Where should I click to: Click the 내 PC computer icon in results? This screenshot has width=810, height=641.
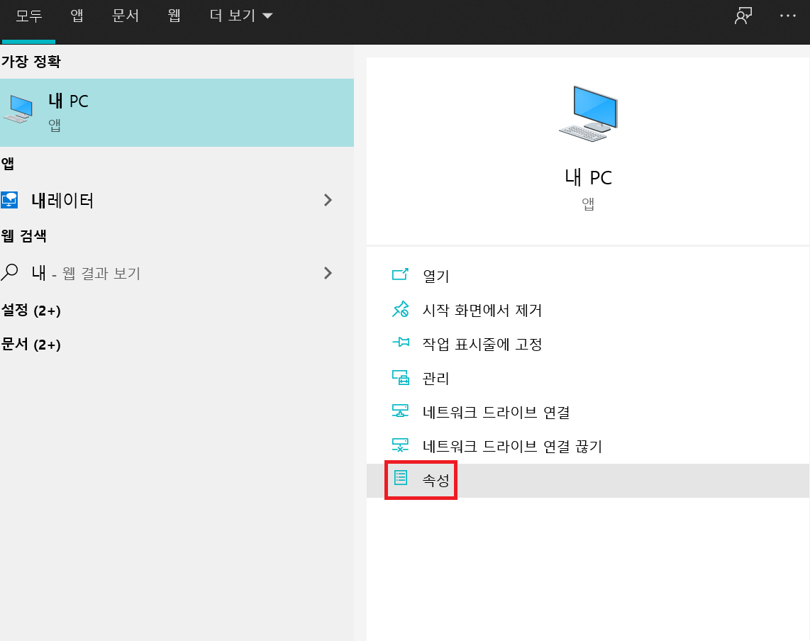pos(18,109)
